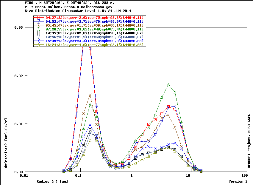Click the blue X marker for 15:49:13
Screen dimensions: 253x185
38,41
